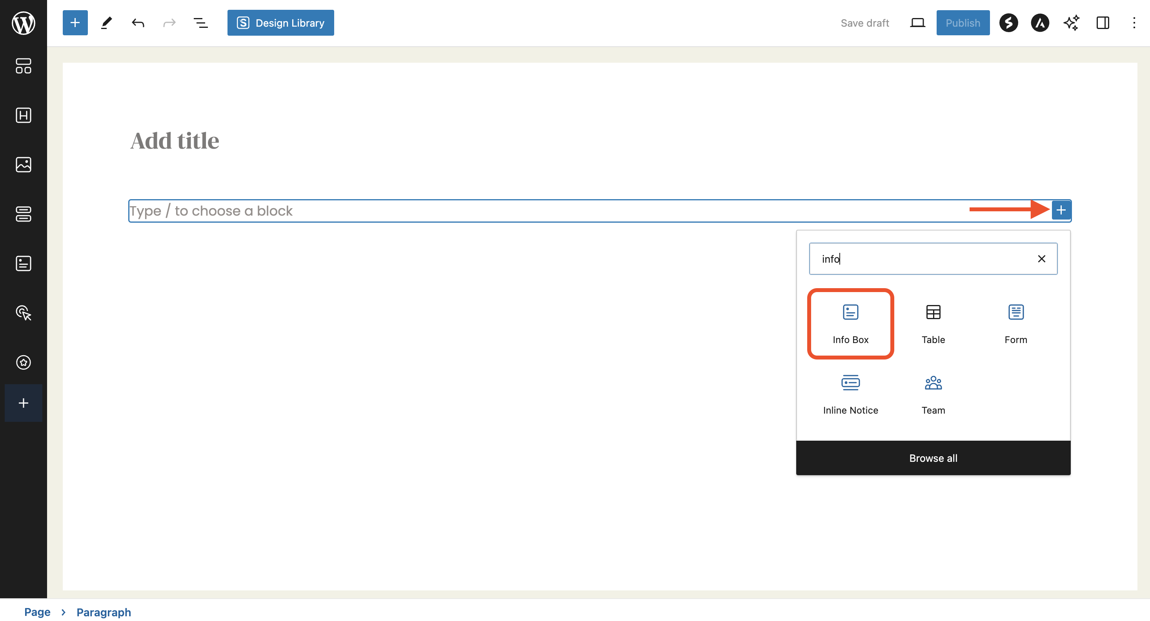Screen dimensions: 1150x621
Task: Toggle the settings sidebar panel
Action: [x=1103, y=23]
